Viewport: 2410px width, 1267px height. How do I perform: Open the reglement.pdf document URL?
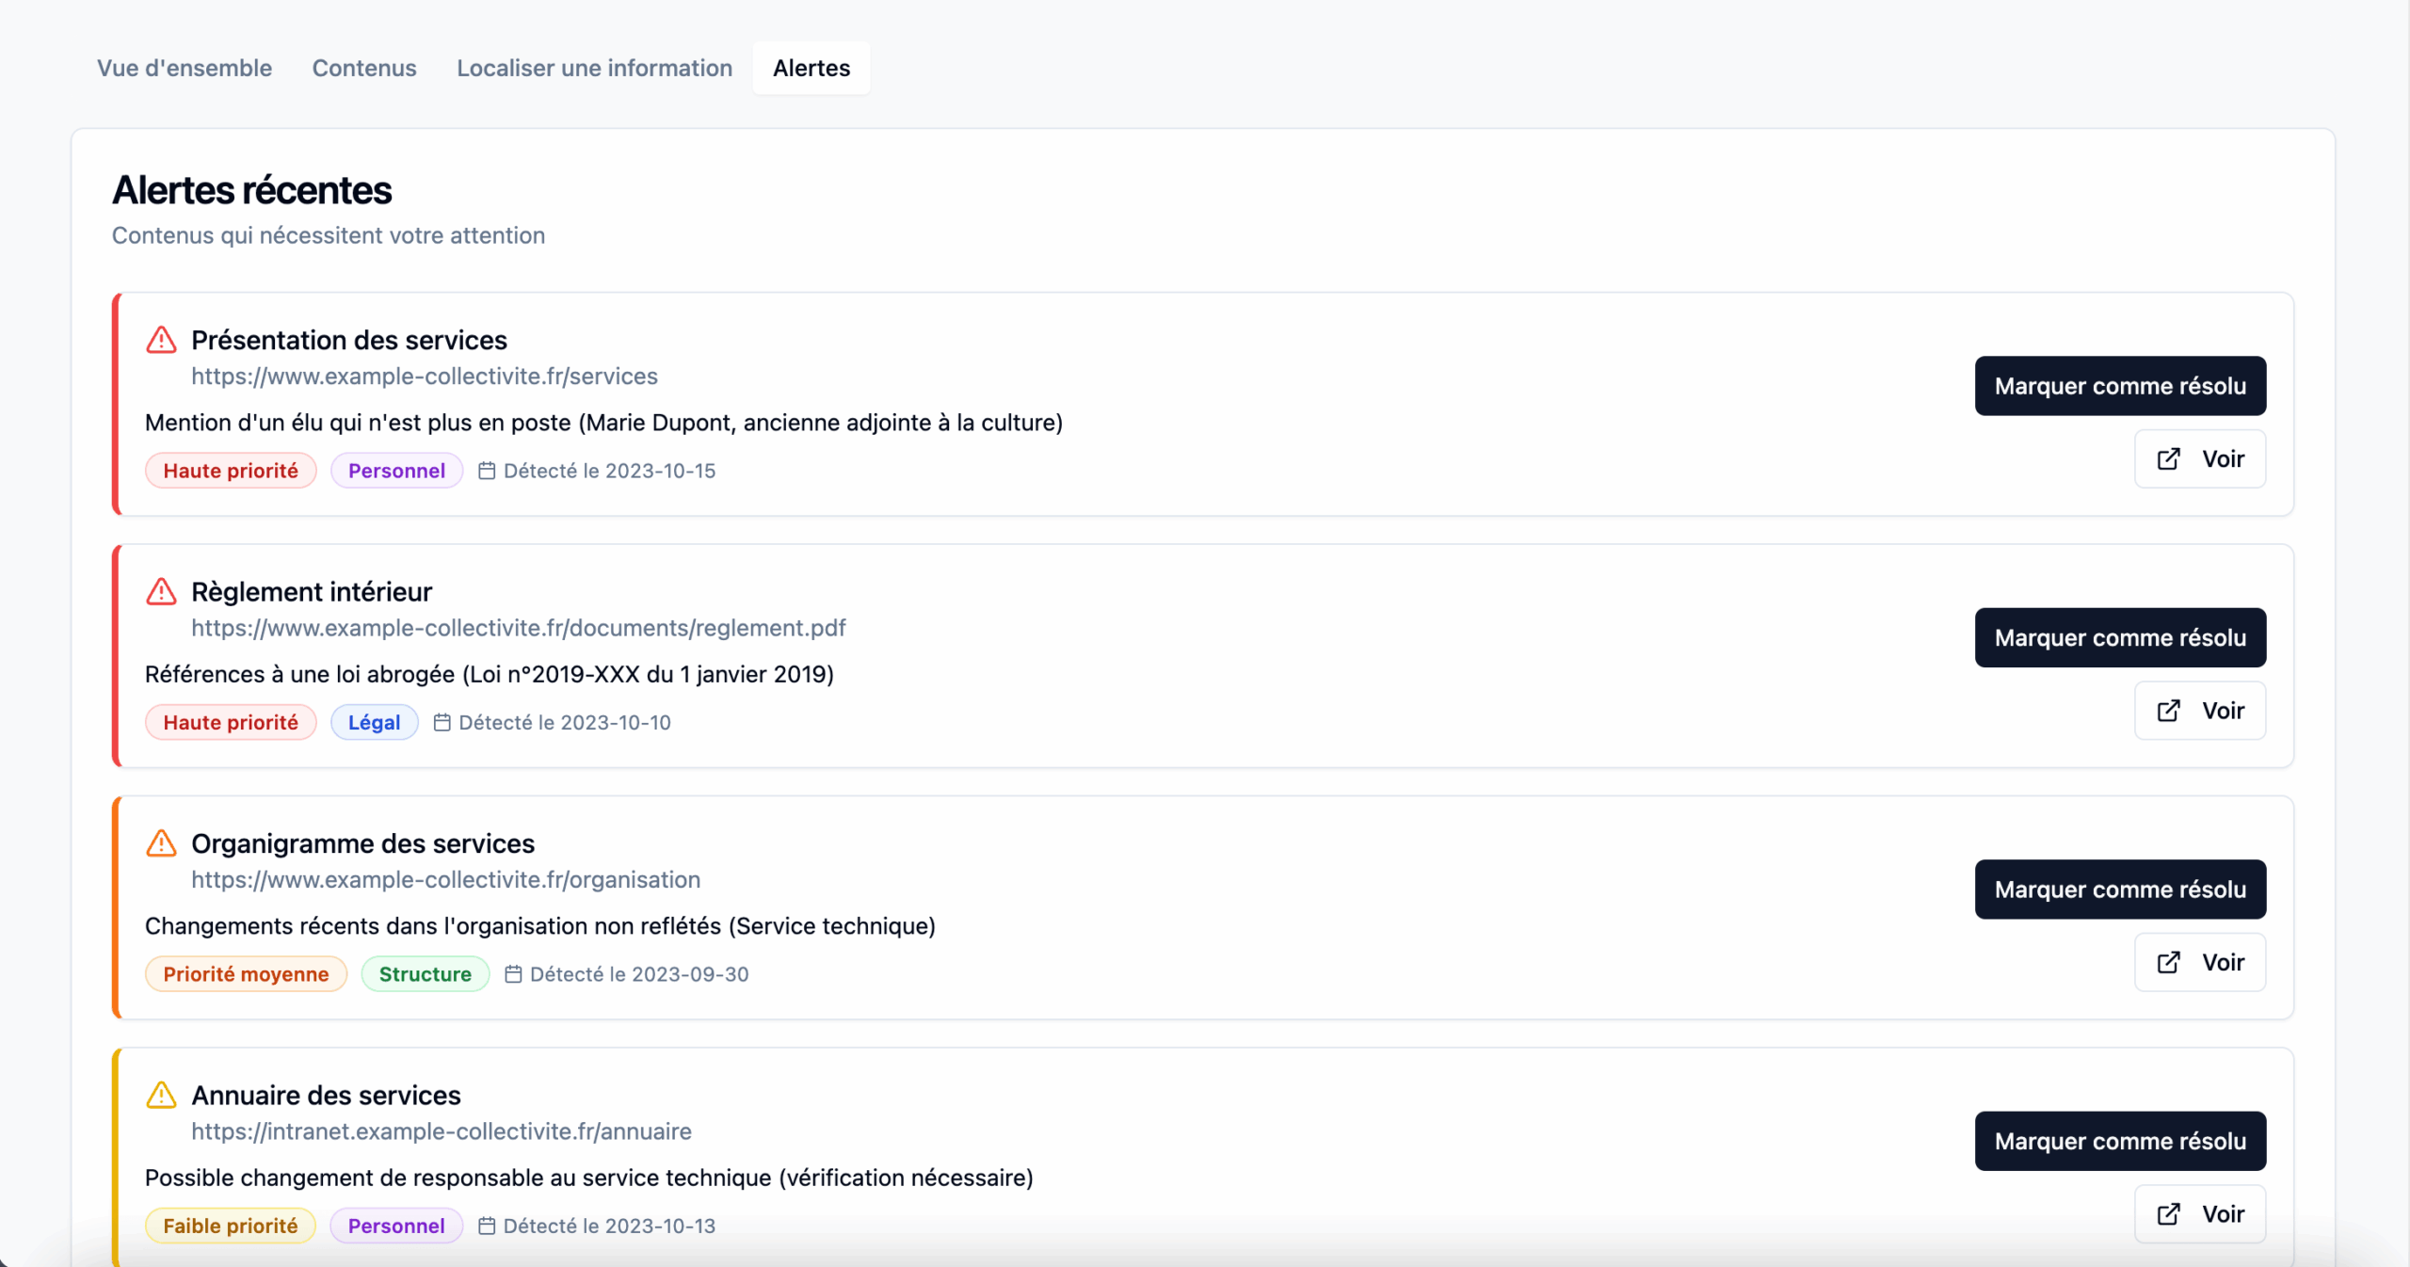(x=519, y=628)
